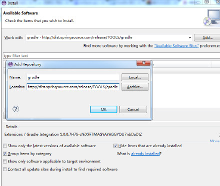Image resolution: width=220 pixels, height=186 pixels.
Task: Click the type filter text box
Action: pos(111,55)
